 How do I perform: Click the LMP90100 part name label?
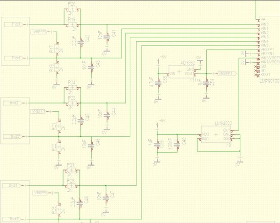270,81
